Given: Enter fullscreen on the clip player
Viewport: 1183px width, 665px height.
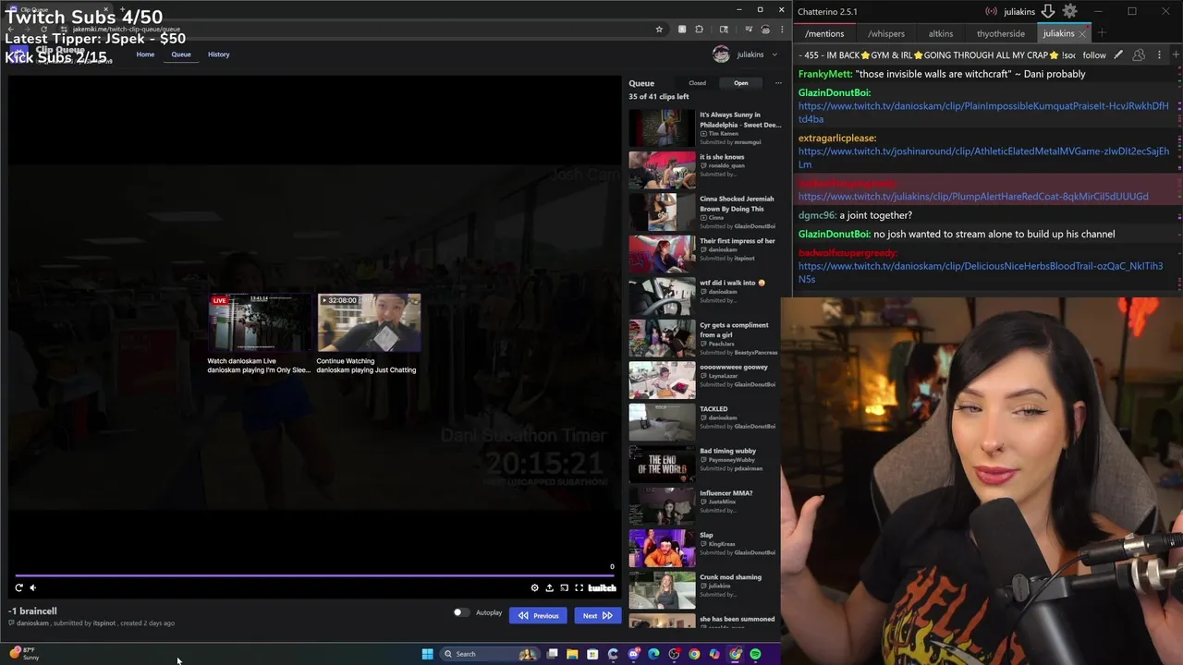Looking at the screenshot, I should (x=579, y=587).
